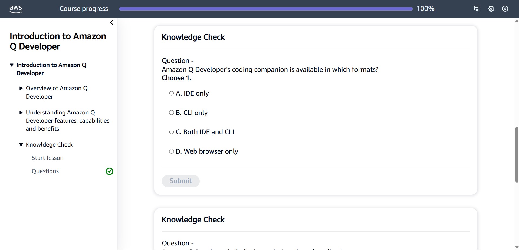Viewport: 519px width, 250px height.
Task: Expand Understanding Amazon Q Developer features section
Action: 21,113
